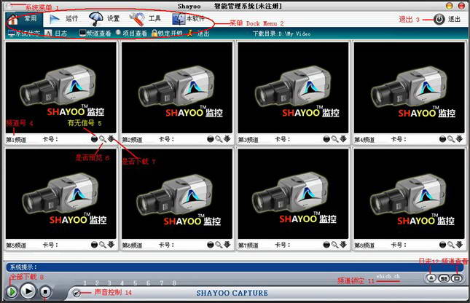This screenshot has height=303, width=470.
Task: Click the signal indicator of 第5频道
Action: (95, 245)
